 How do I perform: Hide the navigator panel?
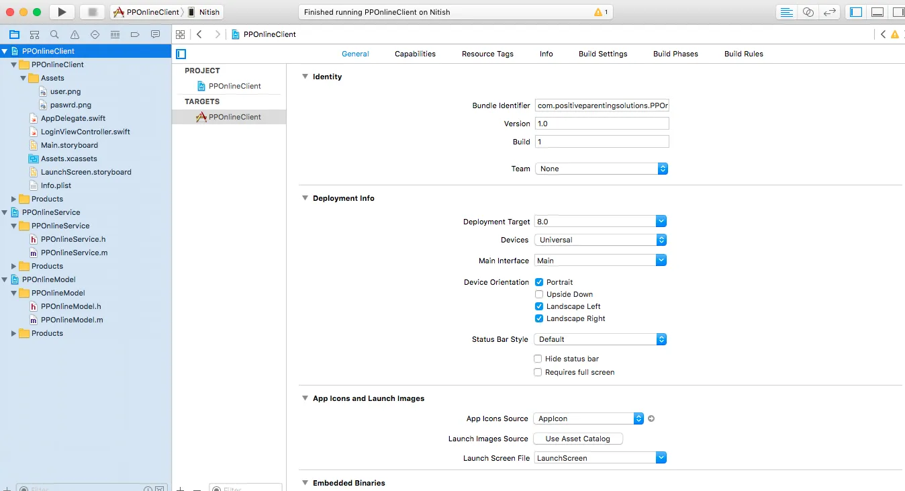click(x=856, y=12)
